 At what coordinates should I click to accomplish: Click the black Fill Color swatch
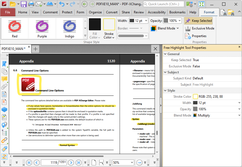click(95, 24)
